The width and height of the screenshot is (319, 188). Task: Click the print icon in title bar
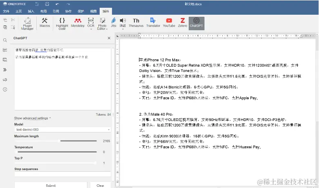(47, 4)
